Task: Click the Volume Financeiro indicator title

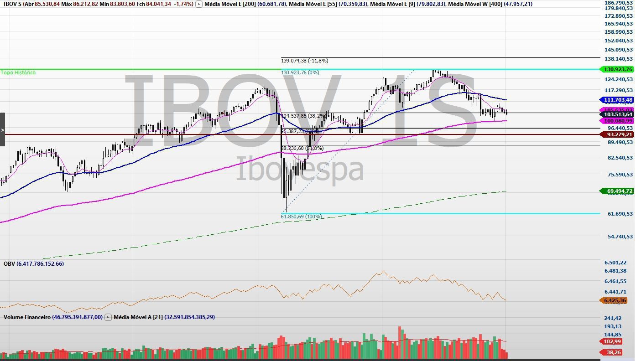Action: tap(27, 317)
